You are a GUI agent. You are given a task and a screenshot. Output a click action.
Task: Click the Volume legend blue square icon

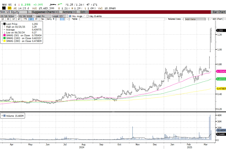pos(5,116)
